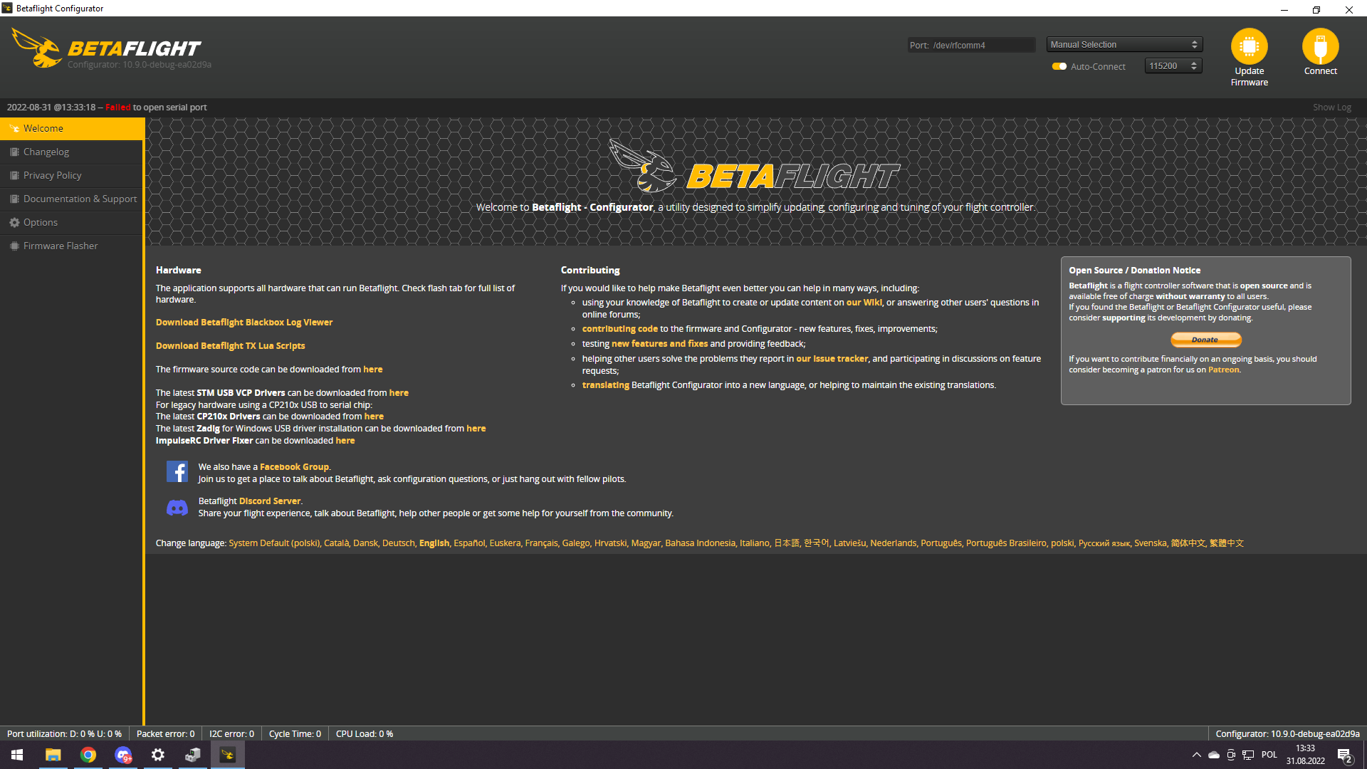Open Documentation & Support in the sidebar
Image resolution: width=1367 pixels, height=769 pixels.
80,199
